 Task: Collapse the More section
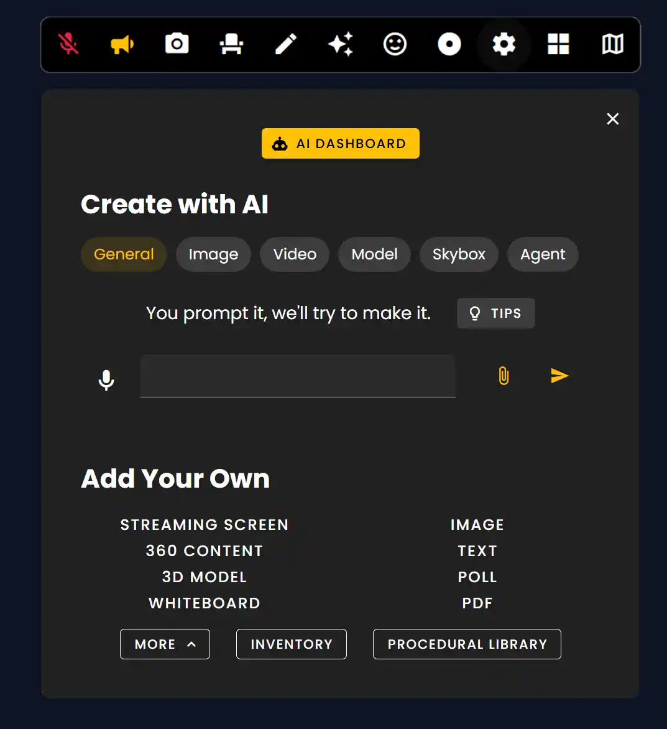click(165, 644)
